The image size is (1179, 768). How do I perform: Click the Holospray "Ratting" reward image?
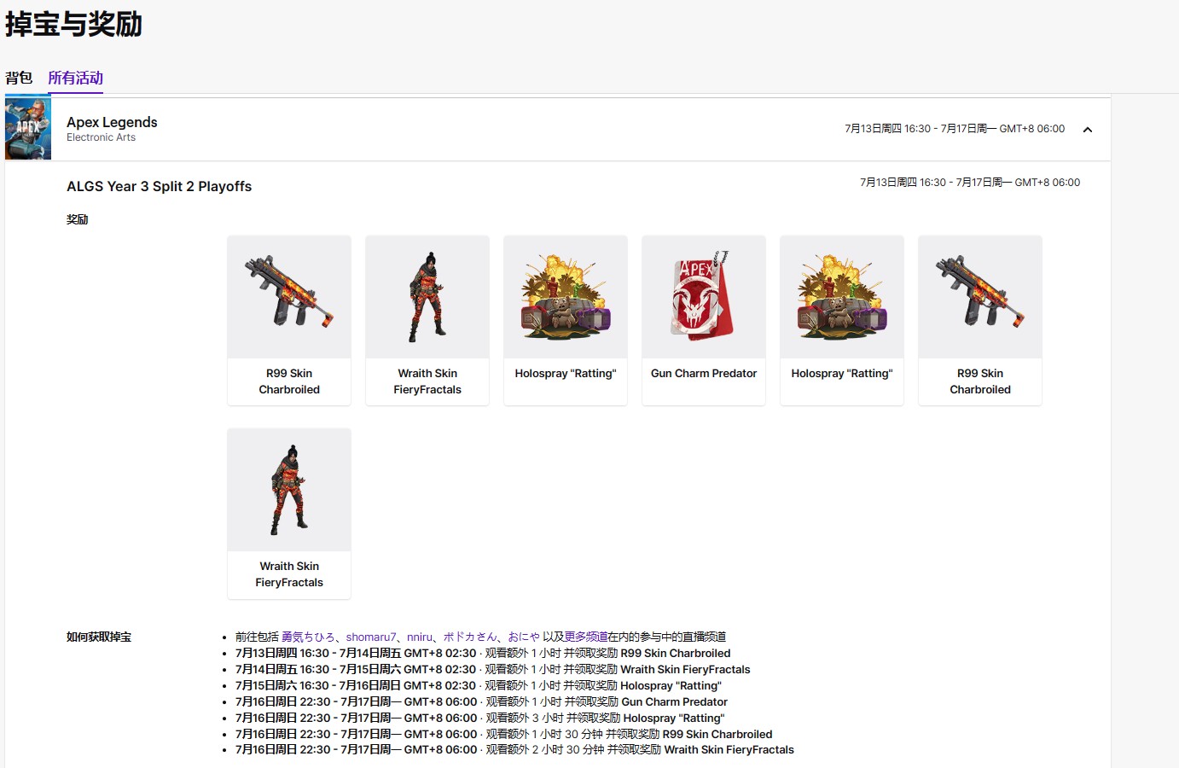[x=565, y=296]
